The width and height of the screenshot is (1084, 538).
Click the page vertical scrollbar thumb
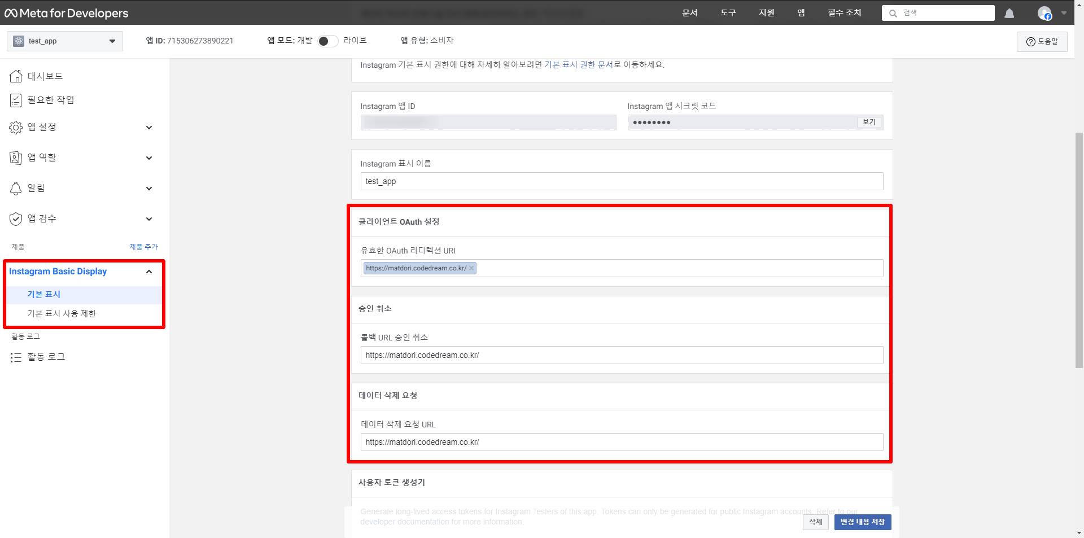1079,251
